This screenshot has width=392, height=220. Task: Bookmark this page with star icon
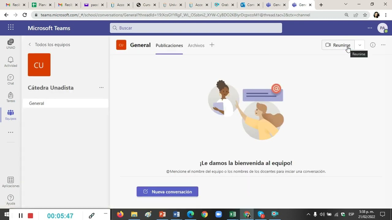[x=365, y=15]
